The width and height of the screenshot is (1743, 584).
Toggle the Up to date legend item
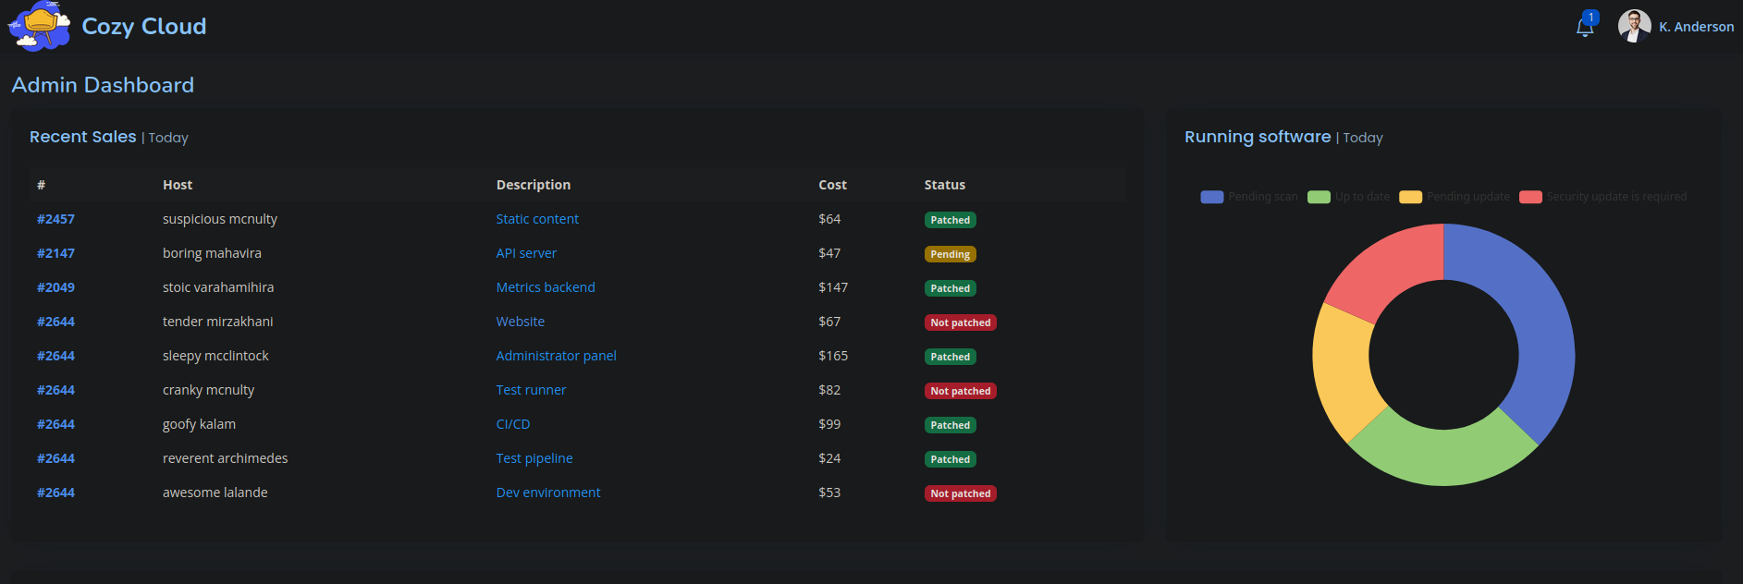(1349, 197)
